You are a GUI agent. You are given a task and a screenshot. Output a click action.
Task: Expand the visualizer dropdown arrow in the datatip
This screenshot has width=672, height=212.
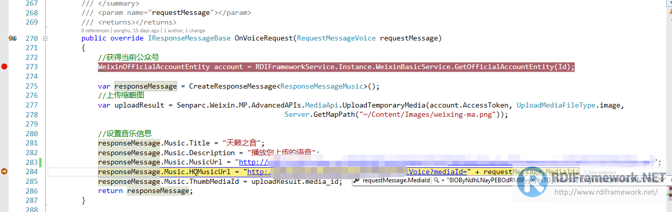443,181
